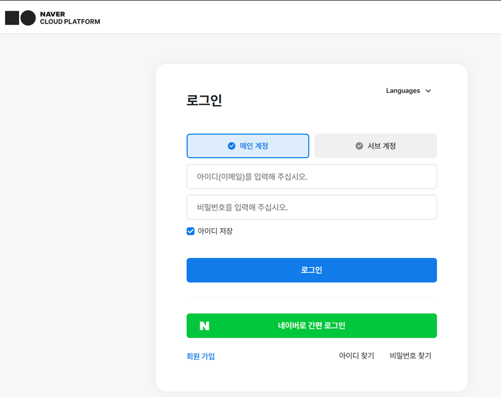The image size is (501, 397).
Task: Open the Languages dropdown
Action: [x=408, y=91]
